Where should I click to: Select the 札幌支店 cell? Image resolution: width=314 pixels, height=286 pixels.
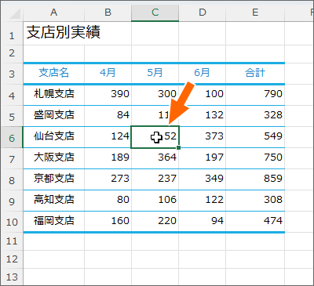[53, 95]
